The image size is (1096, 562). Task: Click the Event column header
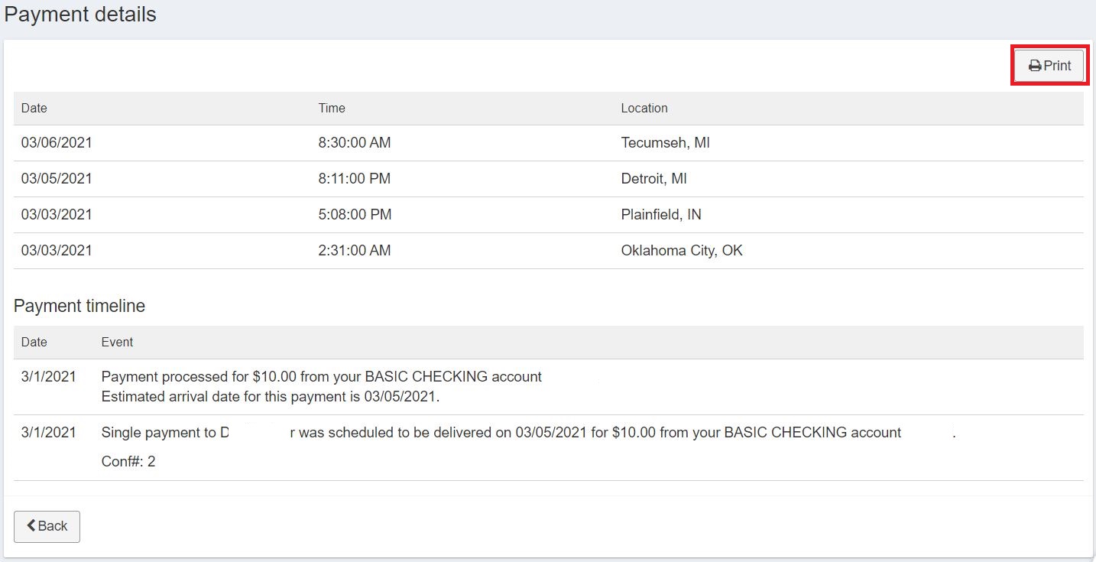[117, 343]
